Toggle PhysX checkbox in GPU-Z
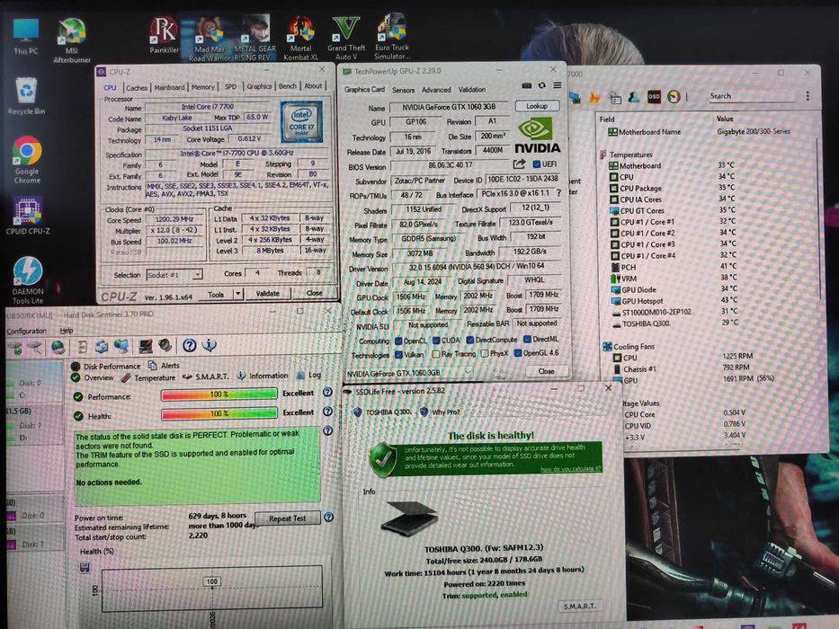 coord(485,353)
